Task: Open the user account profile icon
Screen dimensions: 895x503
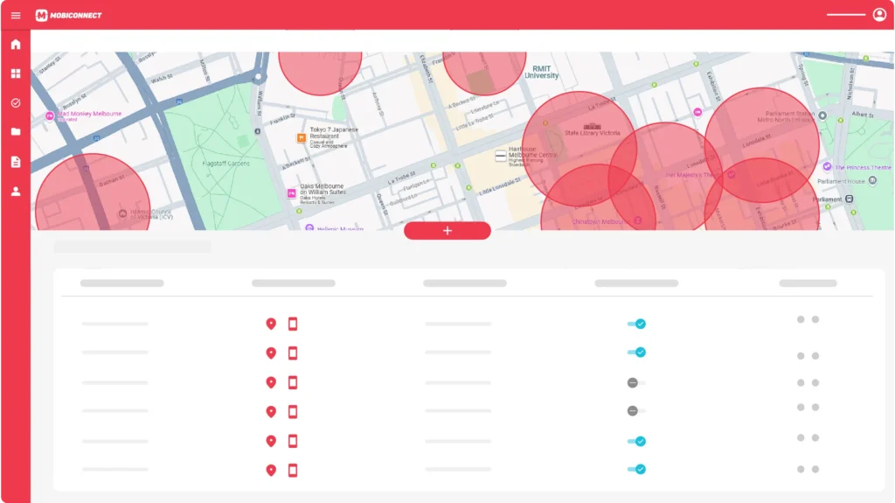Action: pyautogui.click(x=879, y=14)
